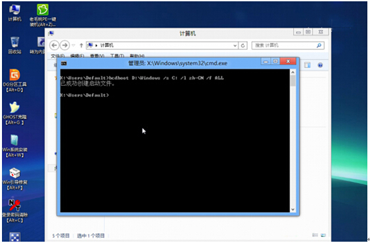Launch GHOST克隆 desktop icon
Screen dimensions: 370x243
click(x=15, y=113)
